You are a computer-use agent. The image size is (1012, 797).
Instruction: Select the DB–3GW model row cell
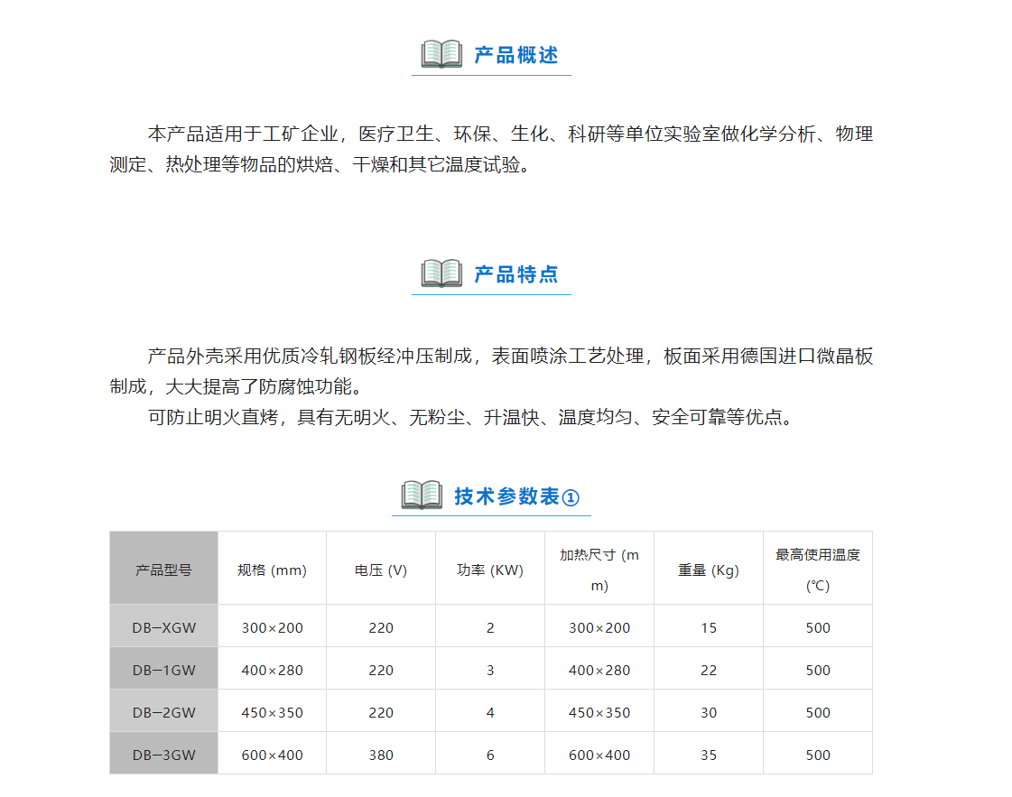[x=164, y=753]
